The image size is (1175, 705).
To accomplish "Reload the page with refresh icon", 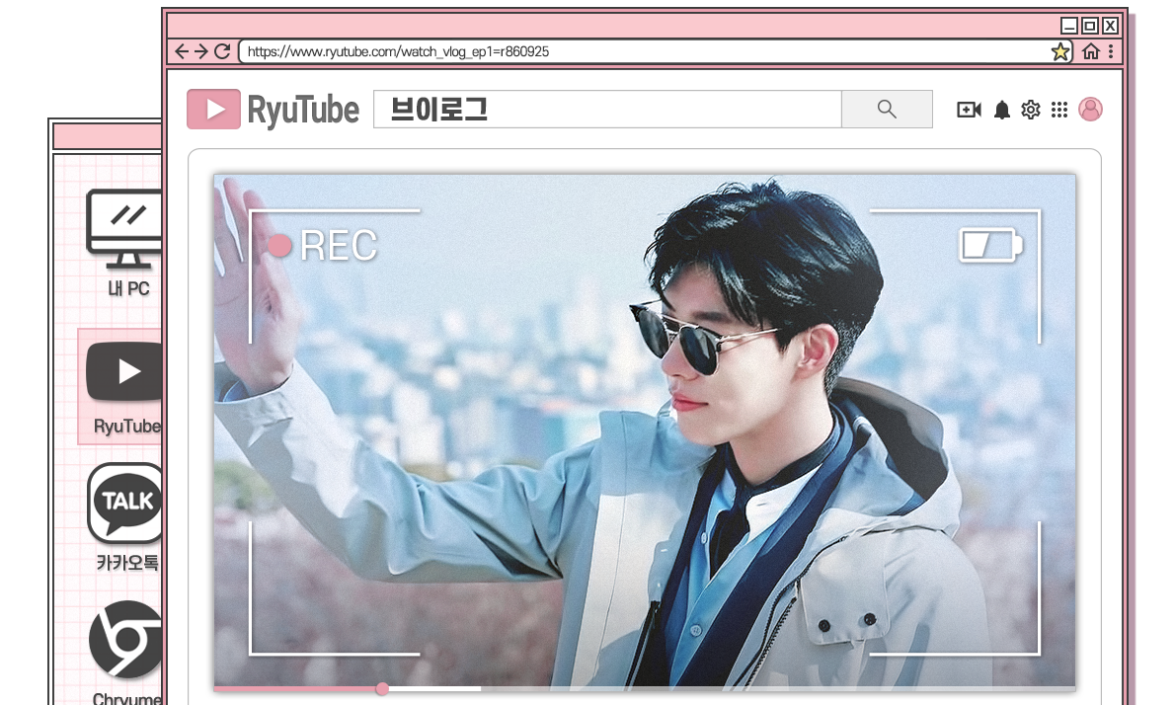I will (x=222, y=51).
